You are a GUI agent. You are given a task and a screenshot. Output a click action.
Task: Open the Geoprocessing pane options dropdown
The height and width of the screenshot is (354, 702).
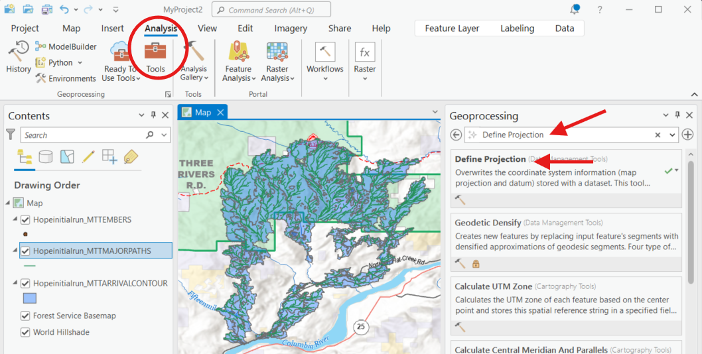tap(666, 115)
